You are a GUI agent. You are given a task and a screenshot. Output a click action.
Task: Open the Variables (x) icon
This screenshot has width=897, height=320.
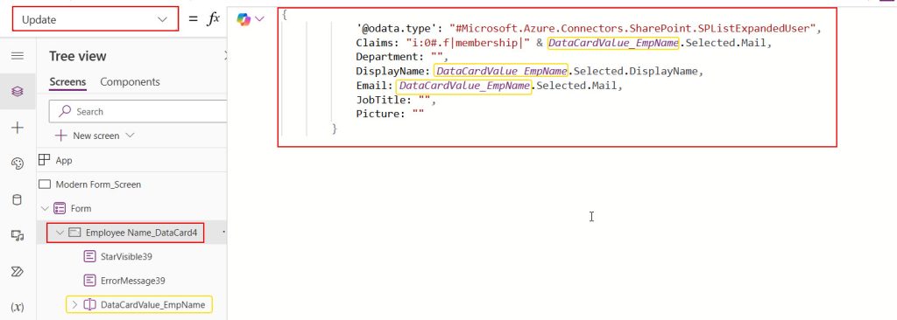coord(18,307)
